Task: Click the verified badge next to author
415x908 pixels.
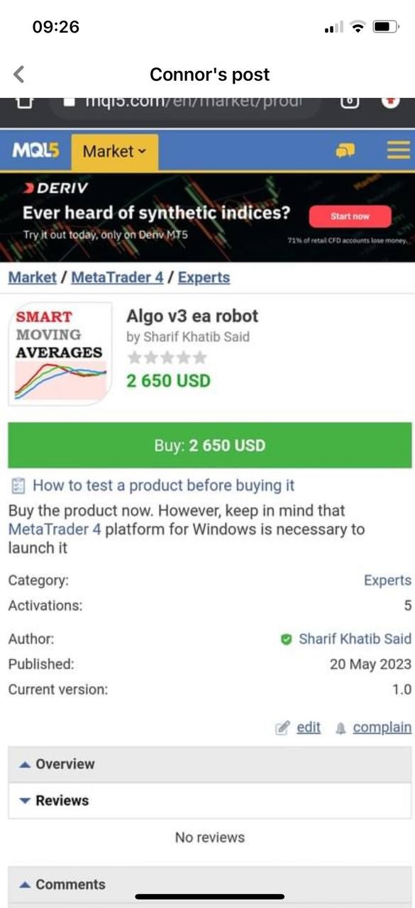Action: (288, 638)
